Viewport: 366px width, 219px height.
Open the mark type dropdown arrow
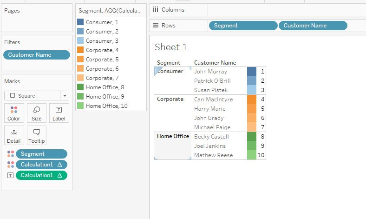coord(65,96)
